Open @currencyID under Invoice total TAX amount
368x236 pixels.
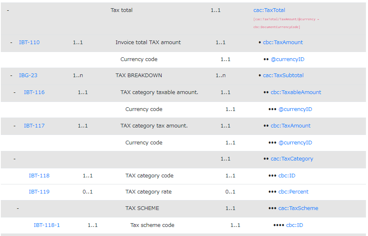287,59
